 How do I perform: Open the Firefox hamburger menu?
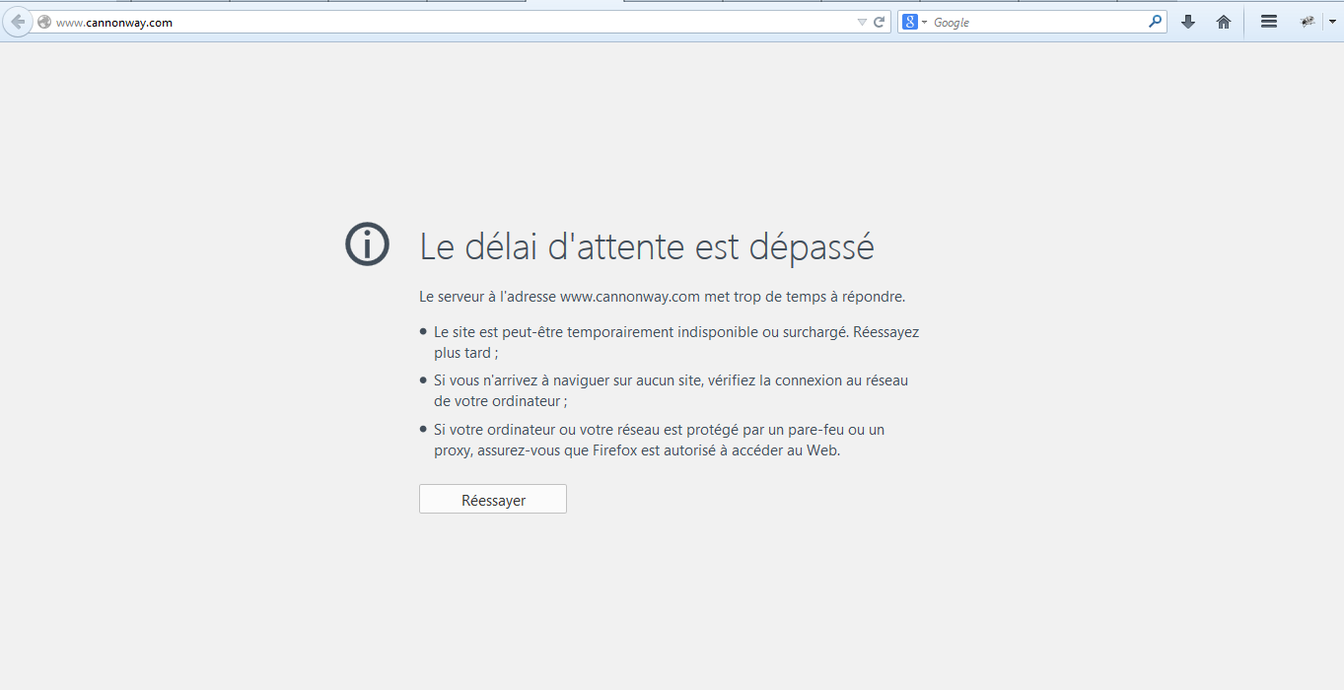[x=1269, y=22]
